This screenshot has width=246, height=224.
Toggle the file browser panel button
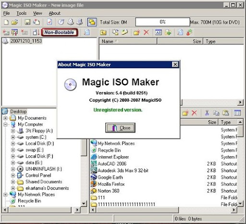coord(92,22)
